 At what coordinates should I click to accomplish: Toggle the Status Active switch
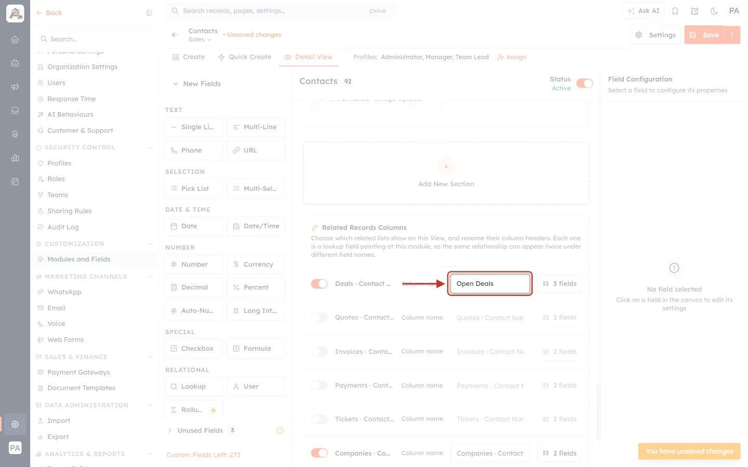[x=584, y=84]
